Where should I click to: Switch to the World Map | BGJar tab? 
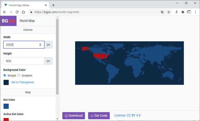(x=26, y=5)
